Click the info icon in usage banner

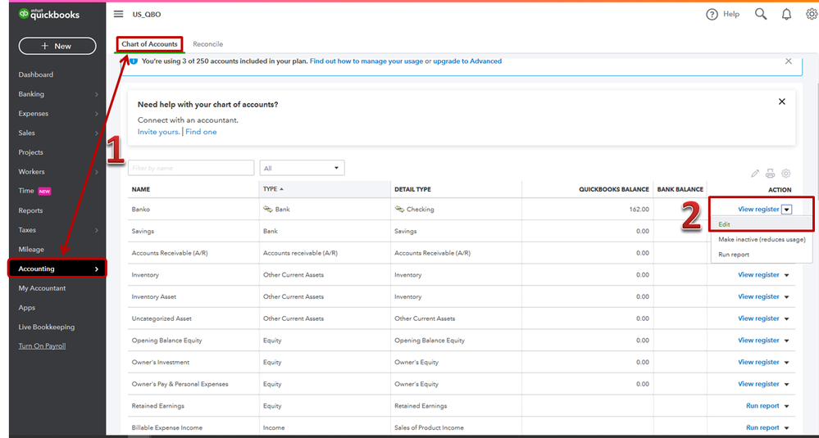click(x=133, y=61)
